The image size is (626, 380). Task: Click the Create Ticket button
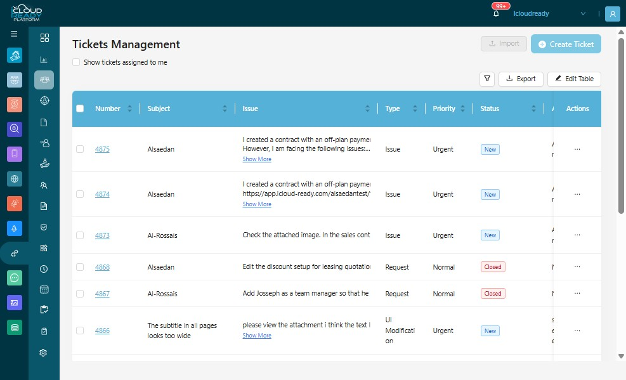[x=566, y=44]
